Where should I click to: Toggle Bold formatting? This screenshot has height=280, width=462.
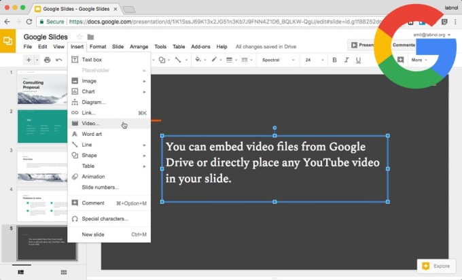click(x=334, y=60)
